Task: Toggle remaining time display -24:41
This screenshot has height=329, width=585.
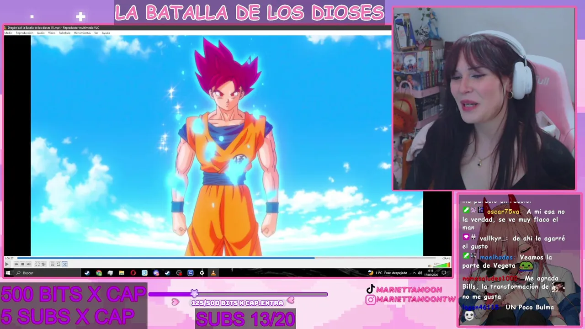Action: tap(446, 258)
